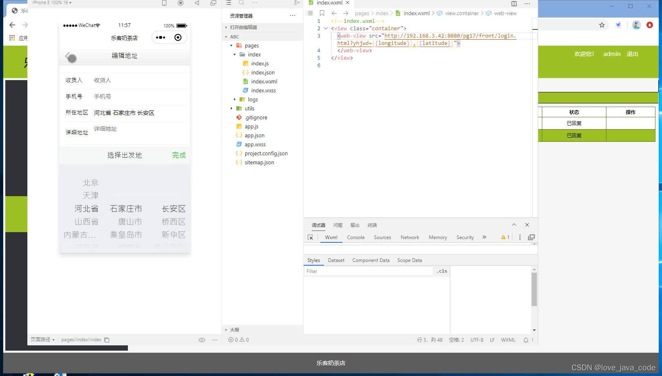Open the explorer list view icon
The width and height of the screenshot is (662, 376).
(228, 3)
